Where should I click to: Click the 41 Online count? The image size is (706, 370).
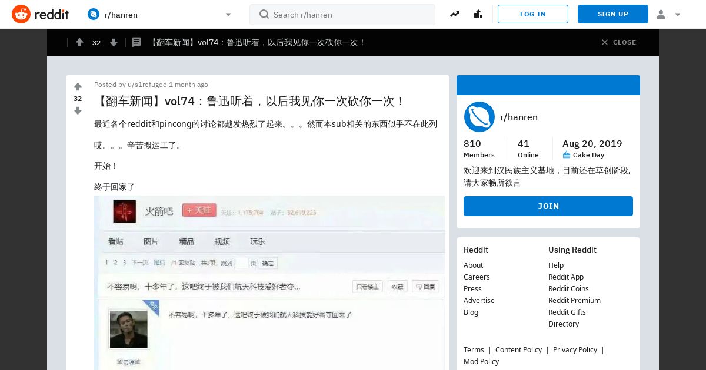528,149
